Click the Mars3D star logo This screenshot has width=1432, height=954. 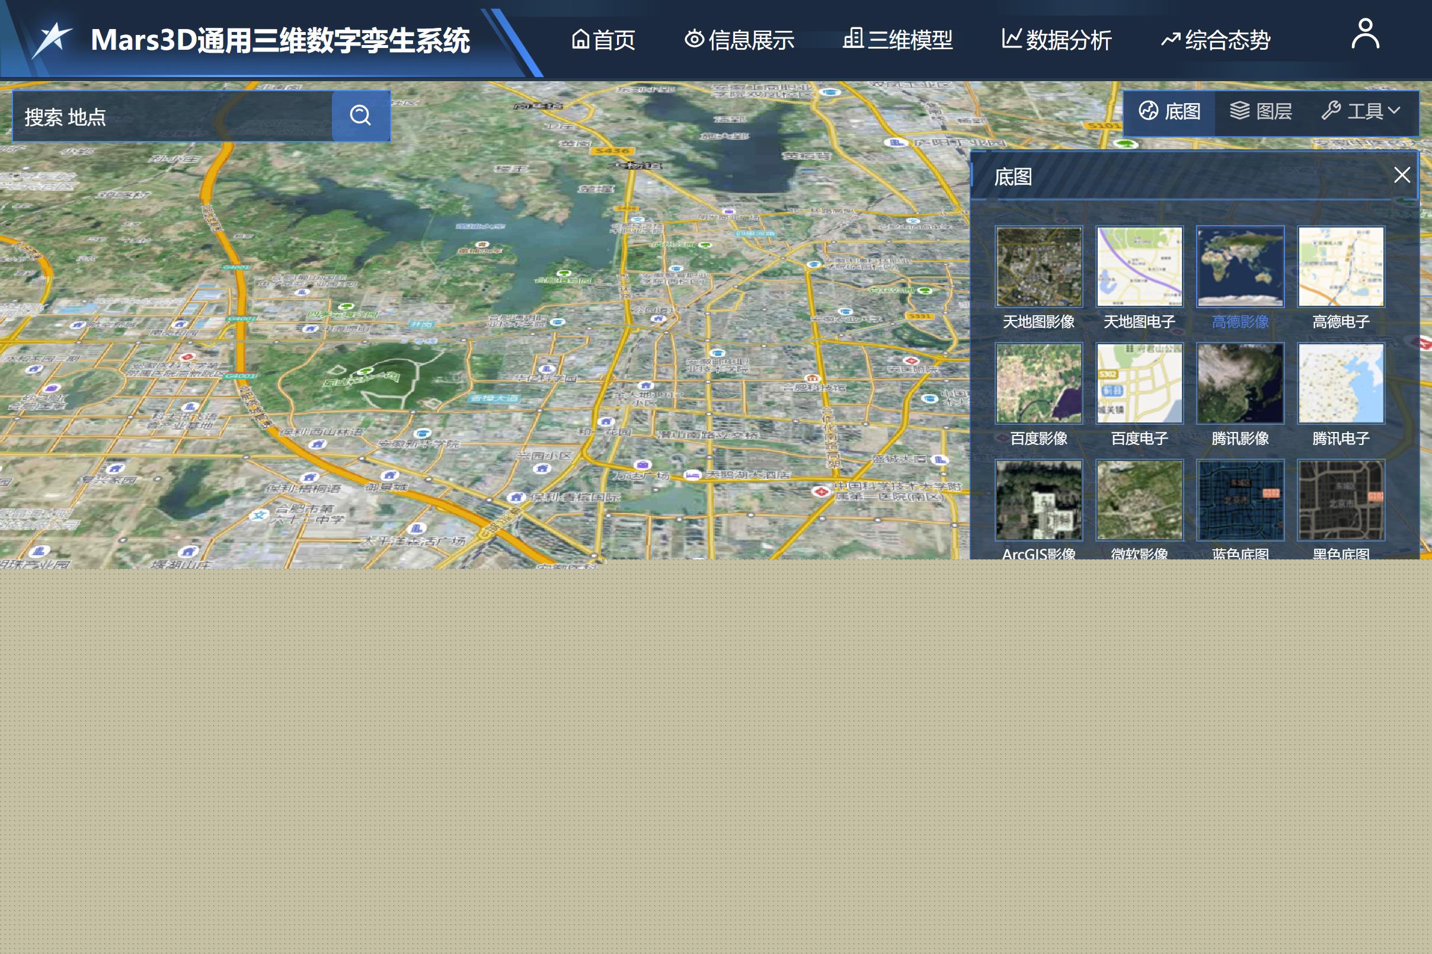[52, 39]
